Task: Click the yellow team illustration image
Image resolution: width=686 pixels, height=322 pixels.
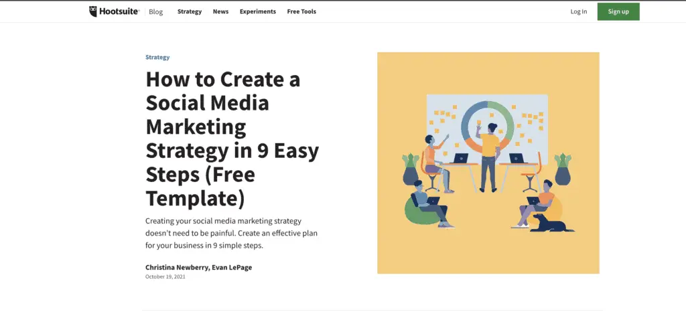Action: (x=488, y=163)
